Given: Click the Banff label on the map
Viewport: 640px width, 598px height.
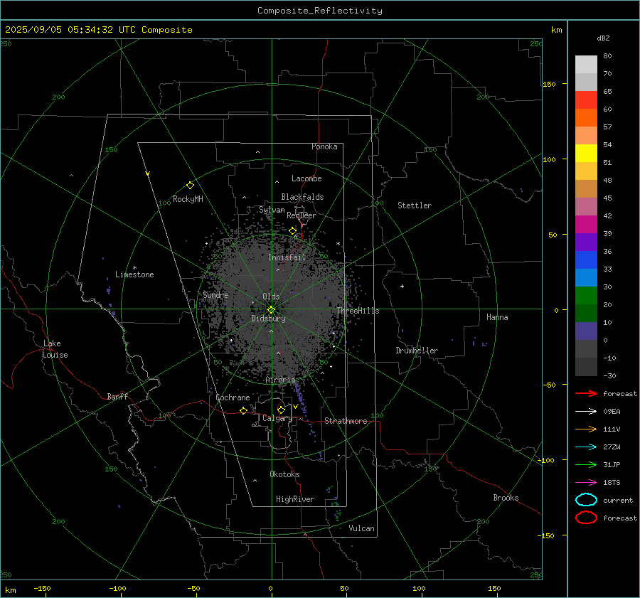Looking at the screenshot, I should 117,396.
